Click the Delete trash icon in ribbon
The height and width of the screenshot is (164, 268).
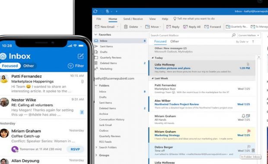pos(126,27)
